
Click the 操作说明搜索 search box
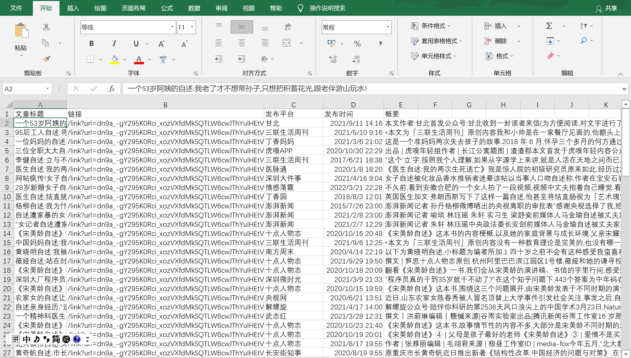[x=327, y=8]
